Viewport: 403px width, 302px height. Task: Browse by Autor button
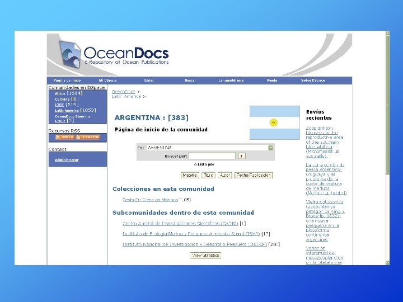pos(225,175)
